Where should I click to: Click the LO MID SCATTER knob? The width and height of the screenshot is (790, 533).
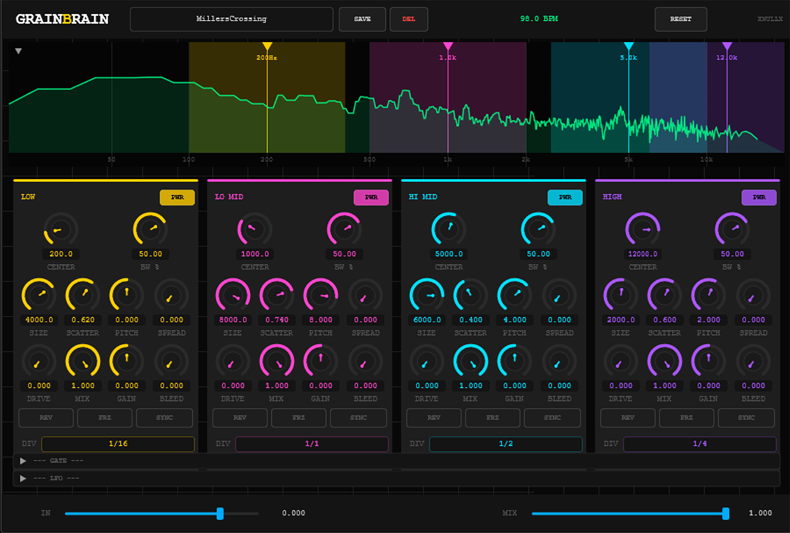[x=277, y=295]
